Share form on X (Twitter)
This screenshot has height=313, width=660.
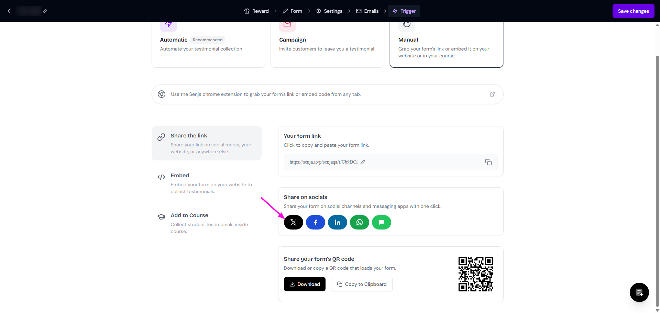[293, 222]
